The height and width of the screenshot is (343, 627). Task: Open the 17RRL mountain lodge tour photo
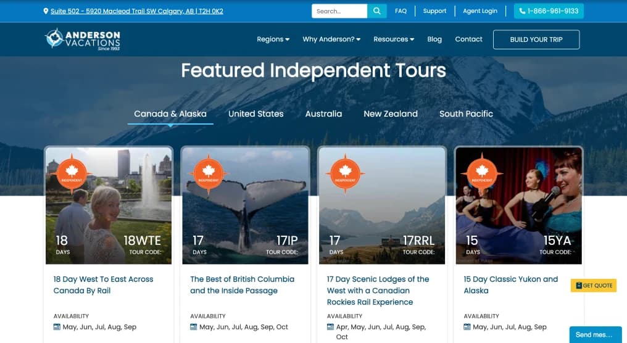click(382, 205)
